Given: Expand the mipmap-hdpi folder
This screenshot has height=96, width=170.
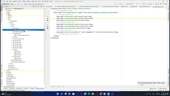Looking at the screenshot, I should point(12,41).
